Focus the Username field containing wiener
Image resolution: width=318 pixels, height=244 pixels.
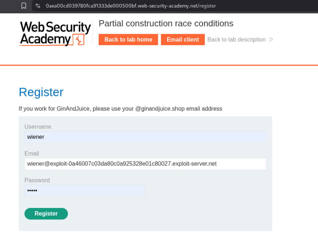pyautogui.click(x=145, y=137)
